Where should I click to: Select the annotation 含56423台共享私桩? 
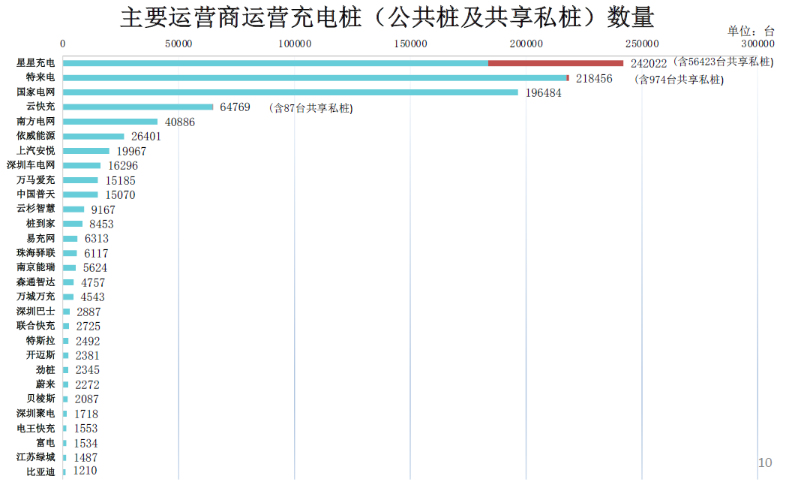coord(723,62)
